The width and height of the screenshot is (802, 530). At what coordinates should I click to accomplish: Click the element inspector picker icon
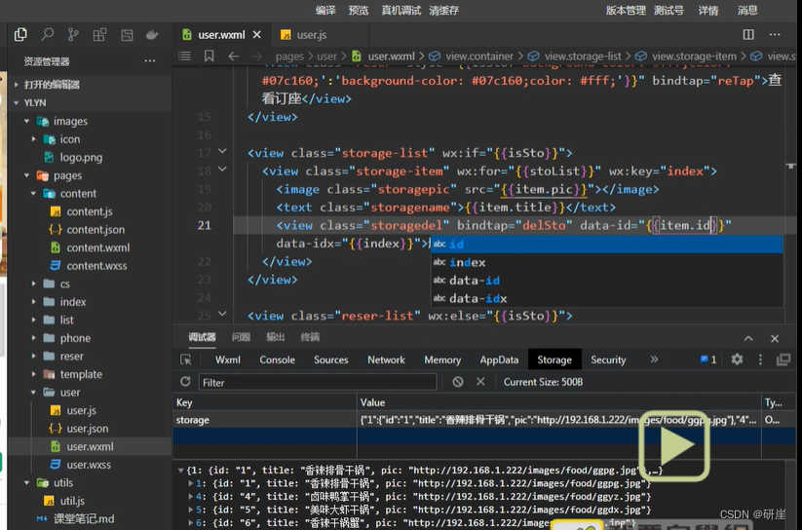point(186,360)
